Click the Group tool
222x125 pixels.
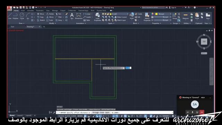click(x=174, y=16)
